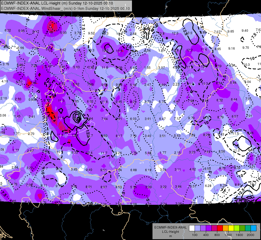Click the WindShear 0-1km title line
Viewport: 261px width, 240px height.
pos(65,9)
